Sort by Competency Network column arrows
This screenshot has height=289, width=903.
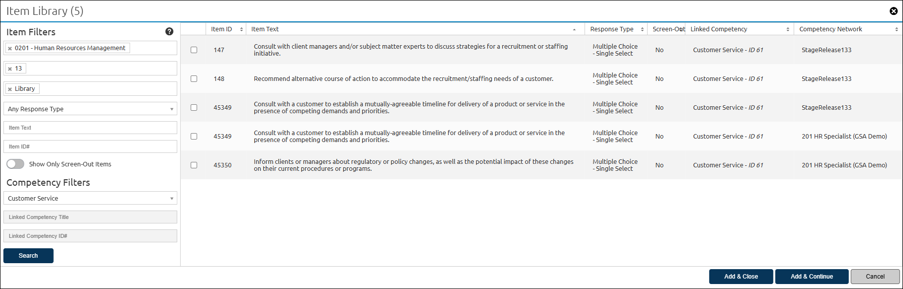click(897, 29)
